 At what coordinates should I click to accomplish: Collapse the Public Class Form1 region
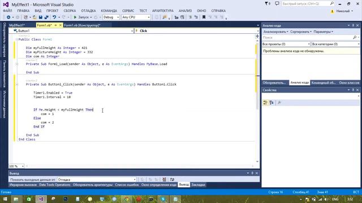pyautogui.click(x=16, y=39)
